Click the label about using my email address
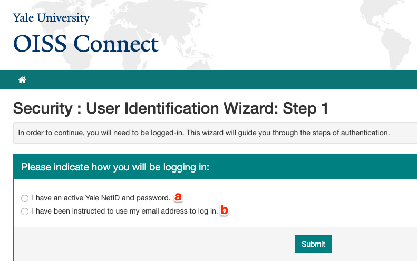 [x=124, y=211]
